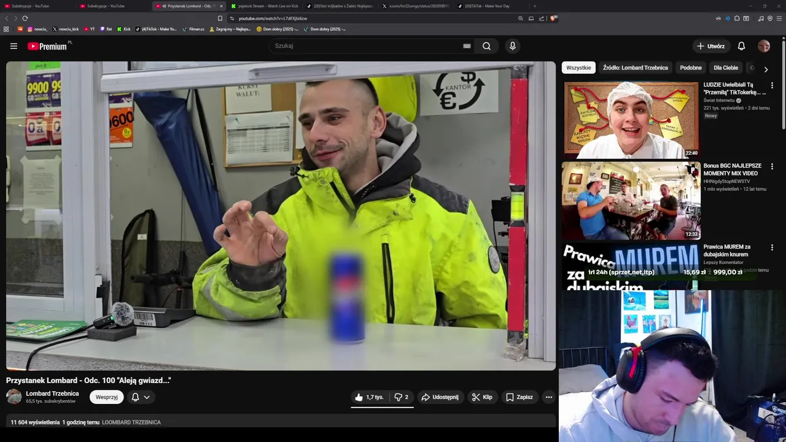Select the Dla Ciebie chip
The height and width of the screenshot is (442, 786).
tap(726, 68)
